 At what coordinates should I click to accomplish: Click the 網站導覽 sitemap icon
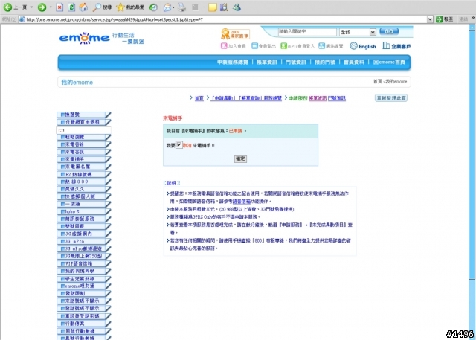(x=321, y=46)
